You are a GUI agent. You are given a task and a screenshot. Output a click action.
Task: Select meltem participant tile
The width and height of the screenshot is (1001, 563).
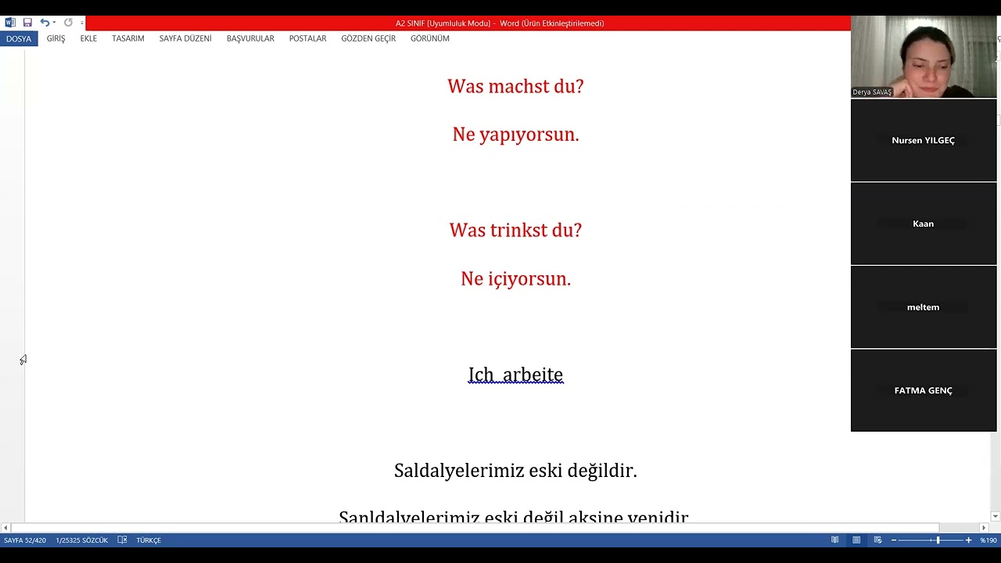[924, 307]
